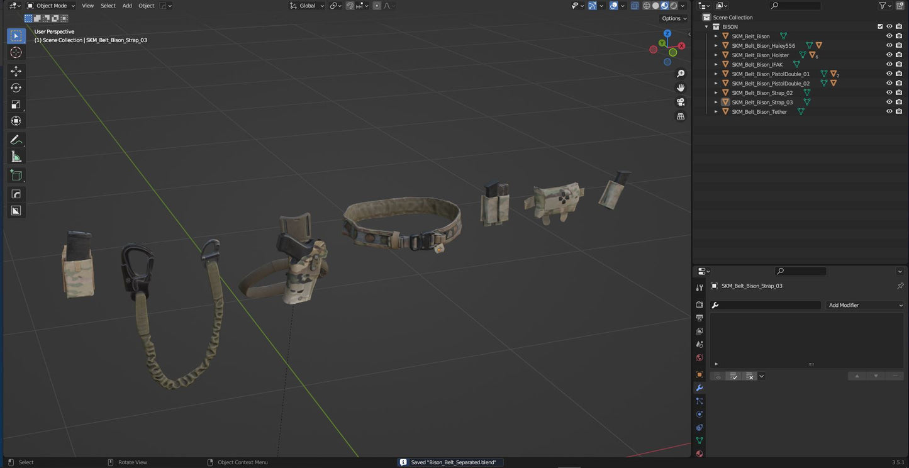
Task: Select the Scale tool
Action: tap(16, 104)
